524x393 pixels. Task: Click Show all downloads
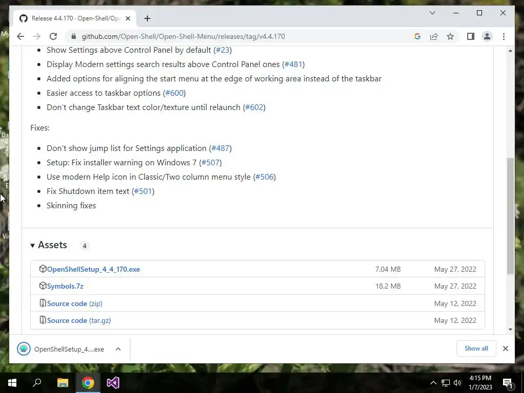[x=476, y=348]
